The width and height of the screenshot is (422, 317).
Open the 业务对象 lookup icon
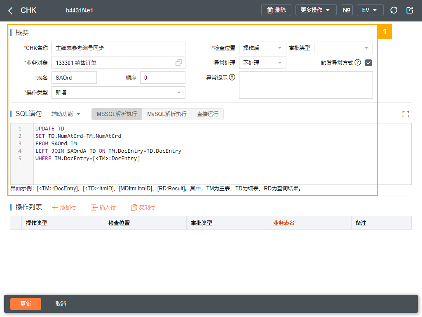179,63
